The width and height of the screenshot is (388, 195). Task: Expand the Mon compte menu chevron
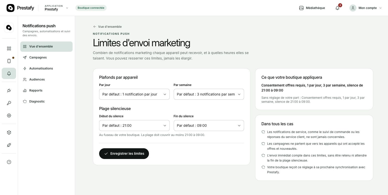pyautogui.click(x=380, y=8)
